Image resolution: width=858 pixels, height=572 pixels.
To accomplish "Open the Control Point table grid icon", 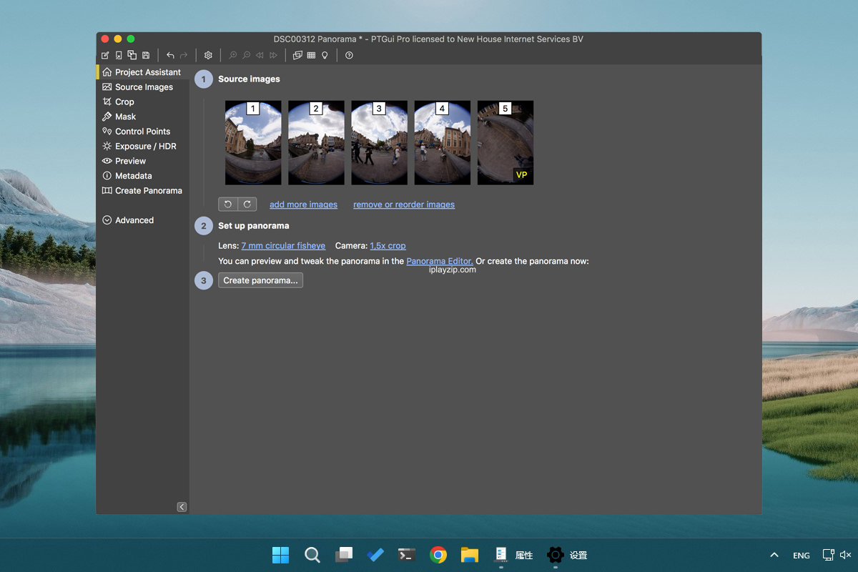I will tap(311, 55).
